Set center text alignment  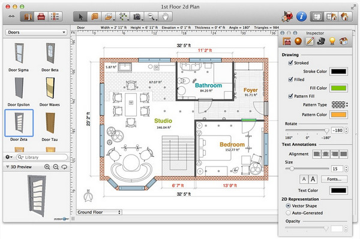tap(326, 154)
